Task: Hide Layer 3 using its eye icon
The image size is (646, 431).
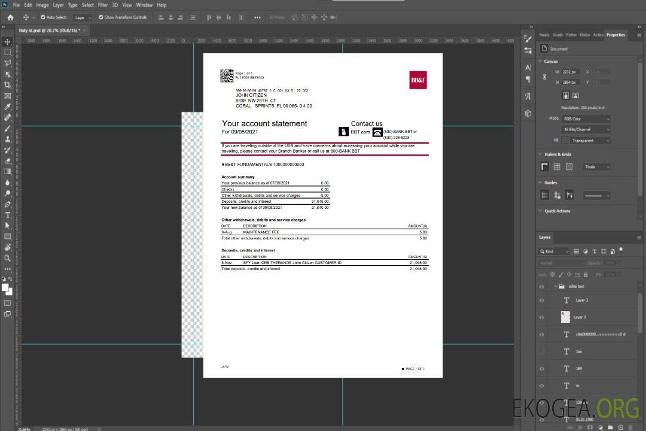Action: point(542,318)
